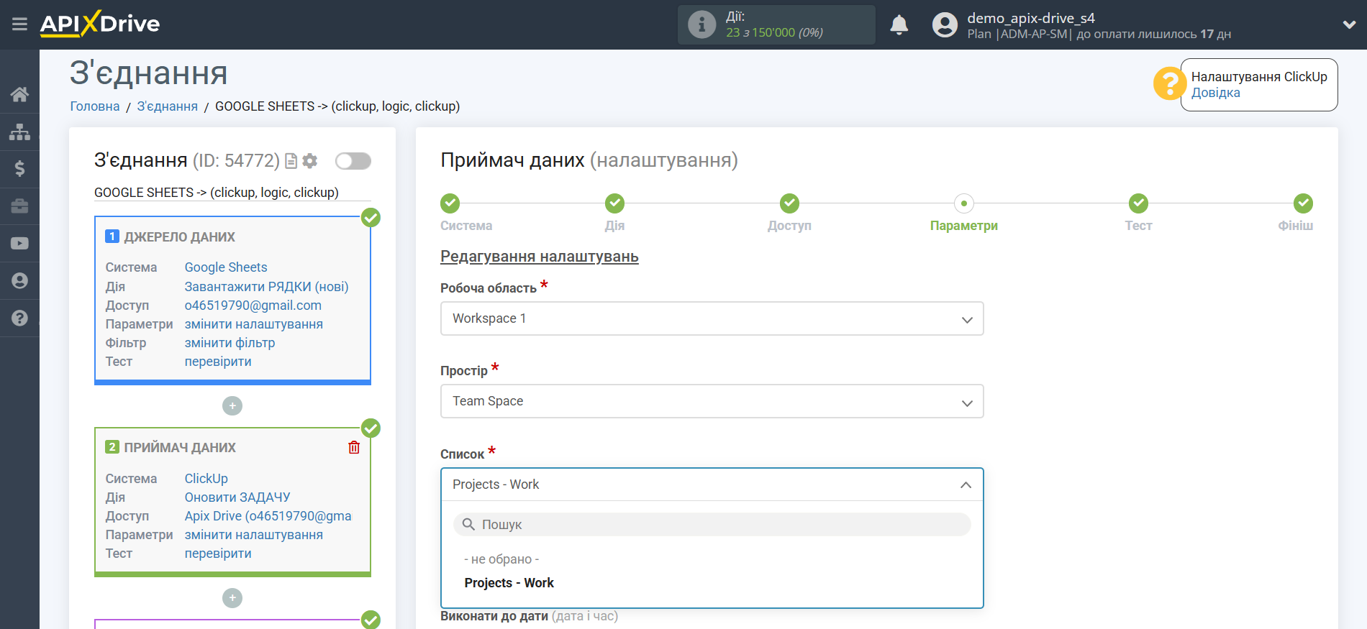Screen dimensions: 1367x629
Task: Click the connection document copy icon
Action: pos(291,161)
